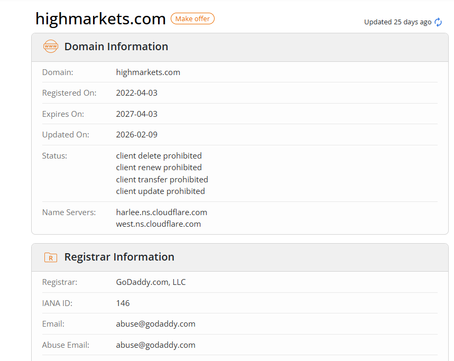The width and height of the screenshot is (454, 361).
Task: Click the Registrar Information heading
Action: pyautogui.click(x=119, y=257)
